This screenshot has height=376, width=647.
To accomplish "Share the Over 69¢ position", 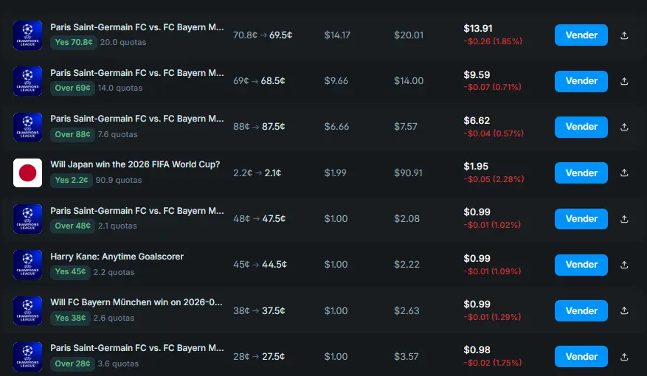I will pos(624,81).
